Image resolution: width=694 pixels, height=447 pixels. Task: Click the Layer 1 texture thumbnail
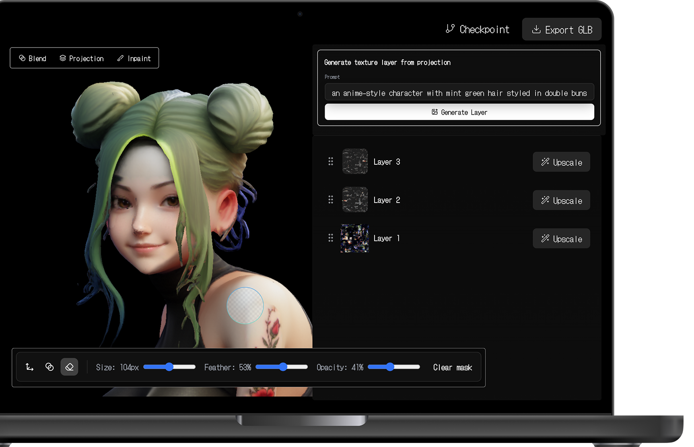(x=355, y=238)
